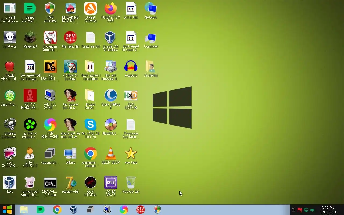
Task: Launch CPUID CPU-Z
Action: click(x=111, y=183)
